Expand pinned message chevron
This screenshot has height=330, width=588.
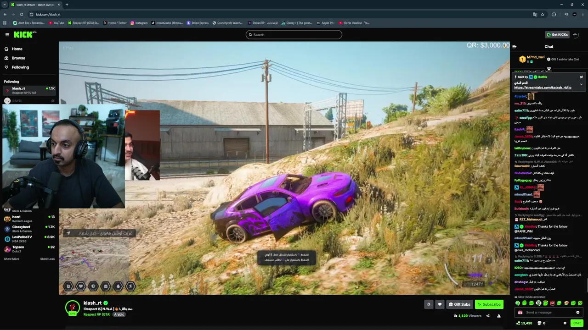tap(581, 84)
